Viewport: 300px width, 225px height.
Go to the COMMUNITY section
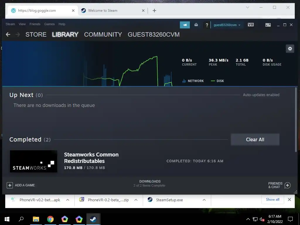pos(103,35)
